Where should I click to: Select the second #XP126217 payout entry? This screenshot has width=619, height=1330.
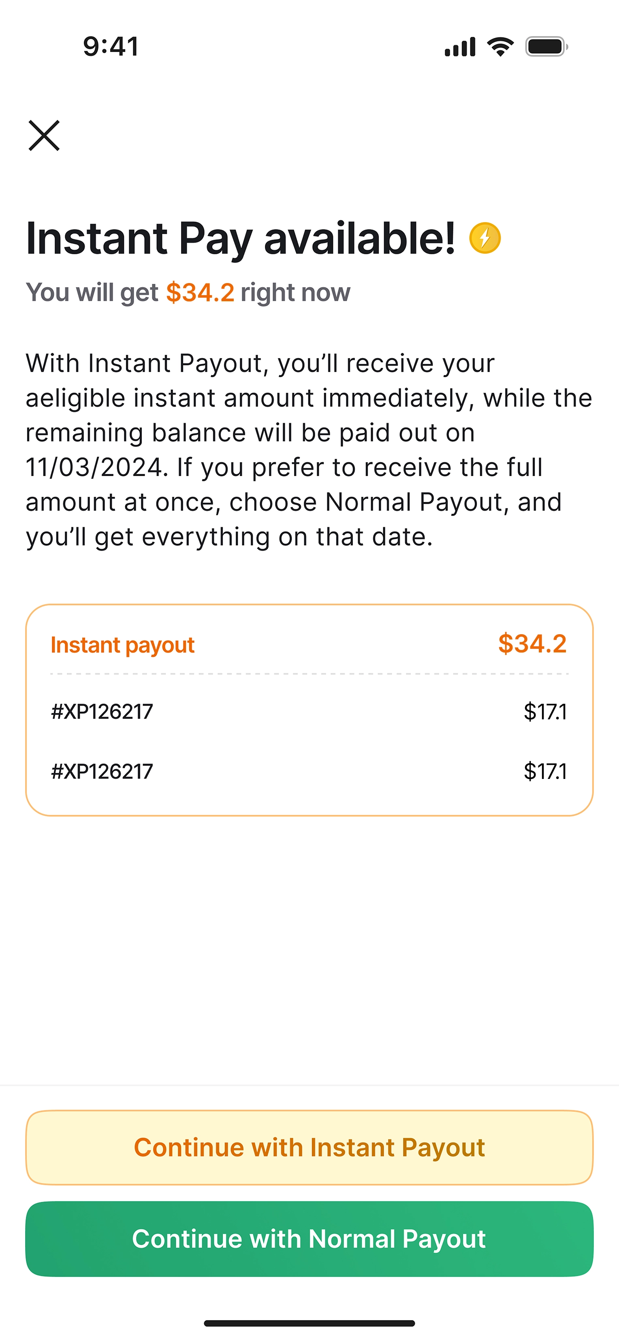click(x=102, y=771)
